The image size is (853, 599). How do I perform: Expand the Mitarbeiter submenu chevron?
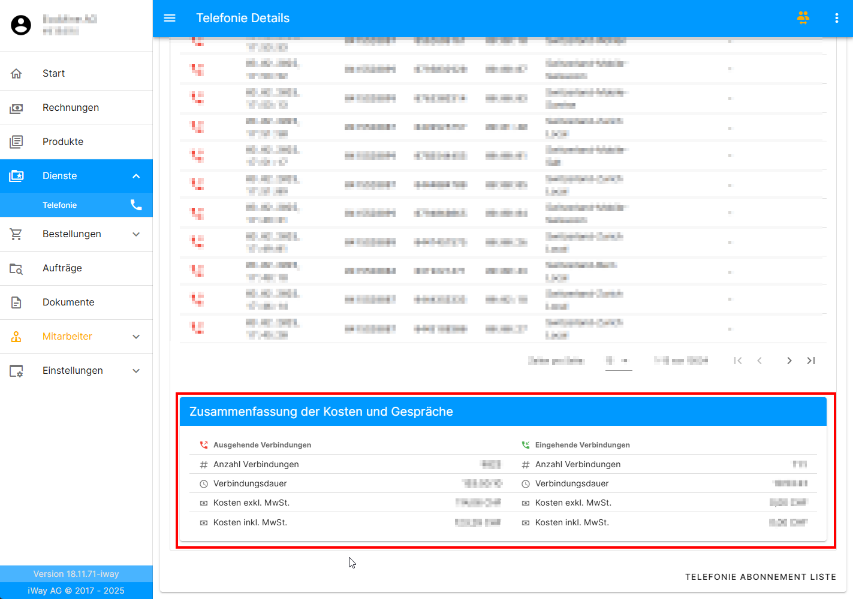tap(136, 337)
